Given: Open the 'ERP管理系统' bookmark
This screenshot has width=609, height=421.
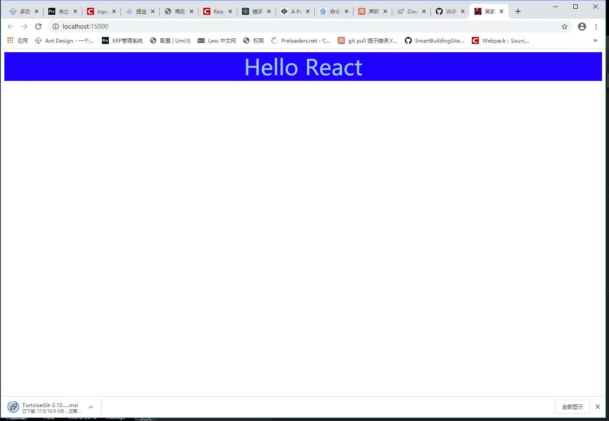Looking at the screenshot, I should [122, 40].
